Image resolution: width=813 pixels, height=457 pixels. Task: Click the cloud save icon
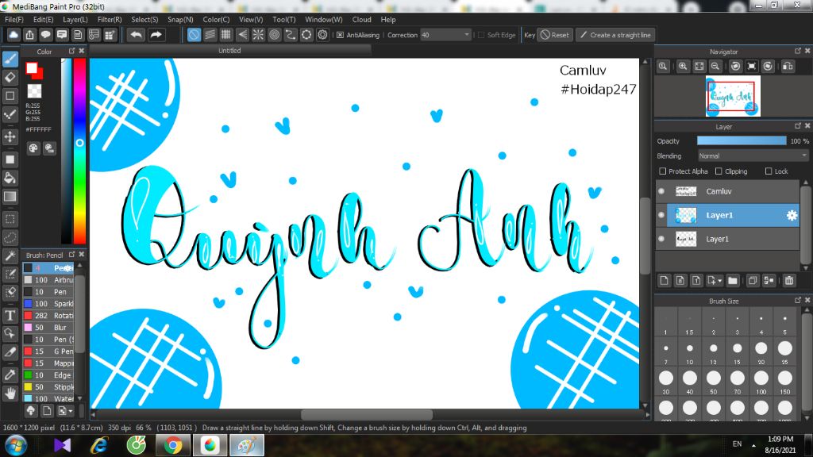[x=13, y=35]
